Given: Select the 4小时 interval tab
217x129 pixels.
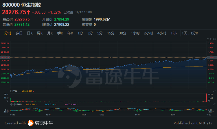Looking at the screenshot, I should click(162, 33).
